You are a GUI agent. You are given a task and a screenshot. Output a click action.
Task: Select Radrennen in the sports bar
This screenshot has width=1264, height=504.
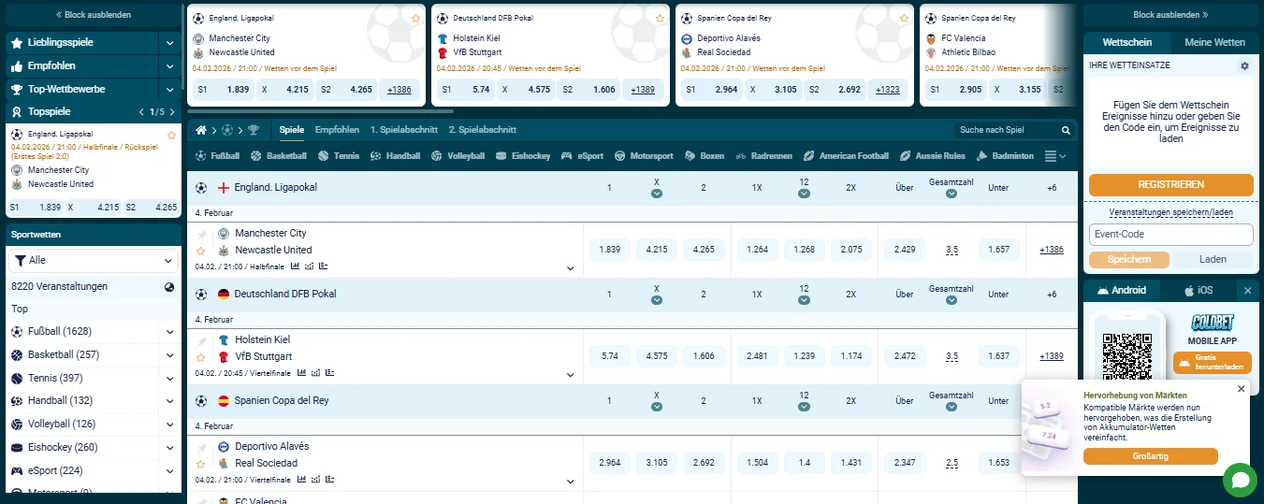tap(763, 156)
